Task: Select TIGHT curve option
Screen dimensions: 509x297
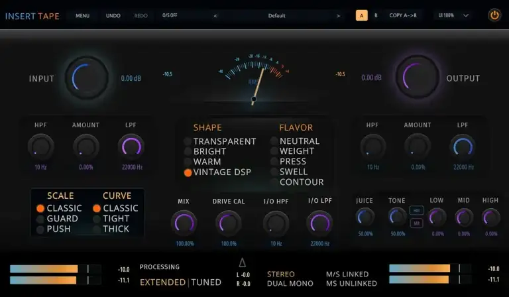Action: click(111, 219)
